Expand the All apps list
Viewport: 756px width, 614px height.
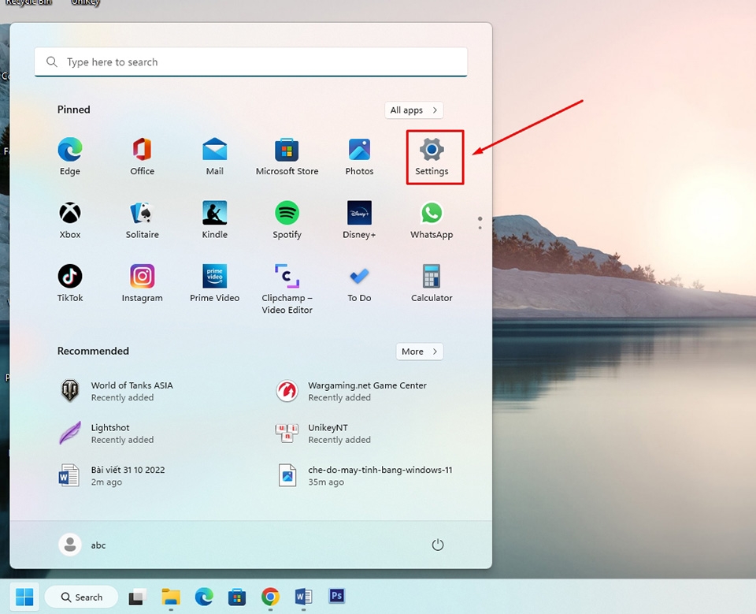413,110
